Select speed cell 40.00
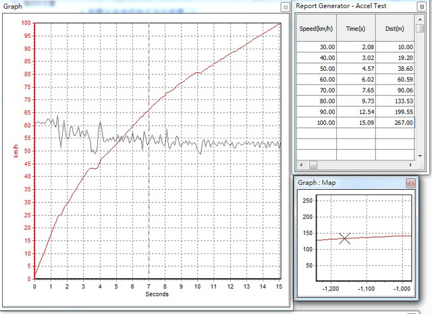The height and width of the screenshot is (314, 432). [317, 58]
